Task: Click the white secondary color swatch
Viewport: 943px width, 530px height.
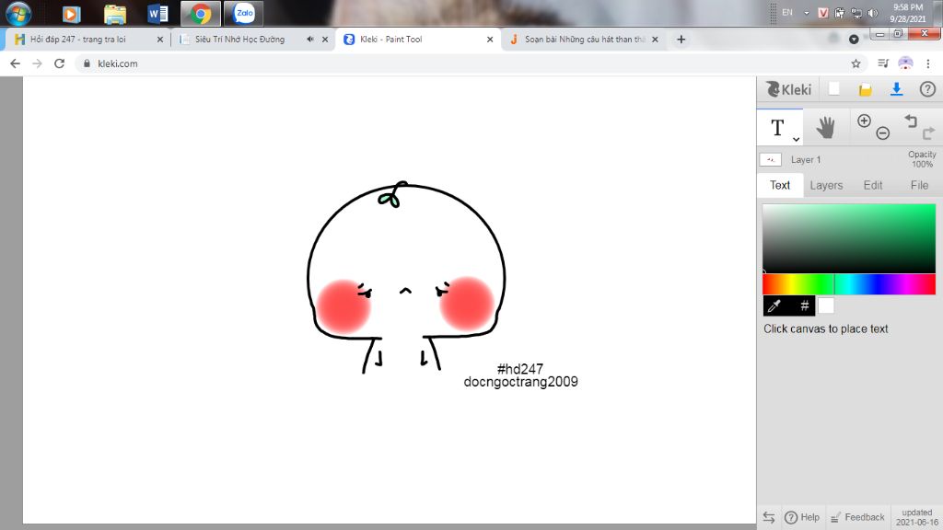Action: pyautogui.click(x=826, y=305)
